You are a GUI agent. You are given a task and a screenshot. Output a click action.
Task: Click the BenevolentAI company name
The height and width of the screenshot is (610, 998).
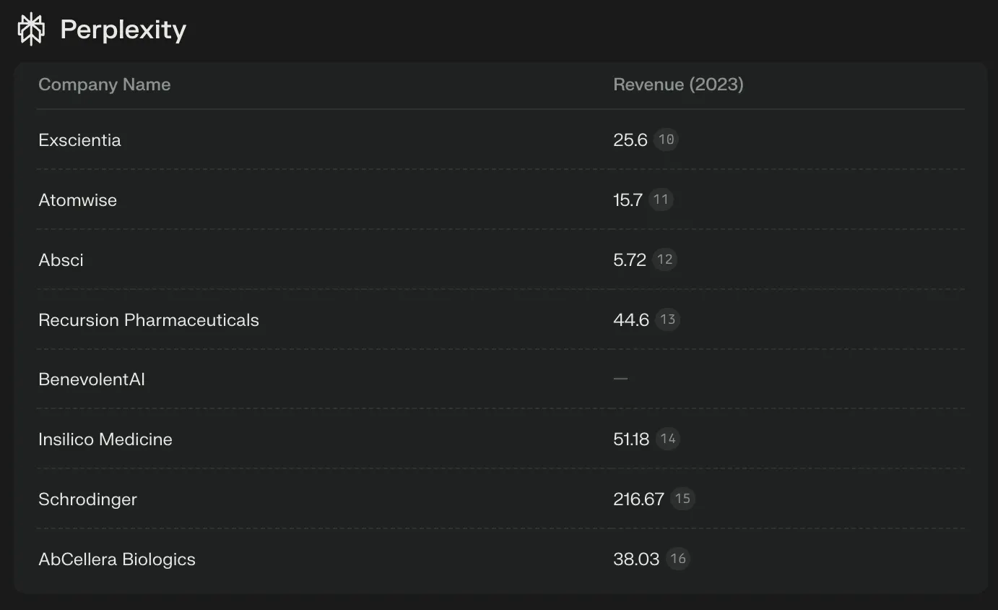[x=92, y=379]
